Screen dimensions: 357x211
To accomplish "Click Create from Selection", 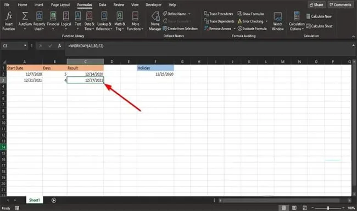I will click(180, 28).
